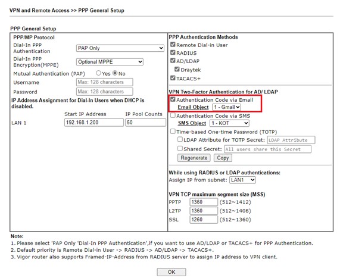
Task: Click the '(512~1360)' SSL range text
Action: tap(235, 220)
